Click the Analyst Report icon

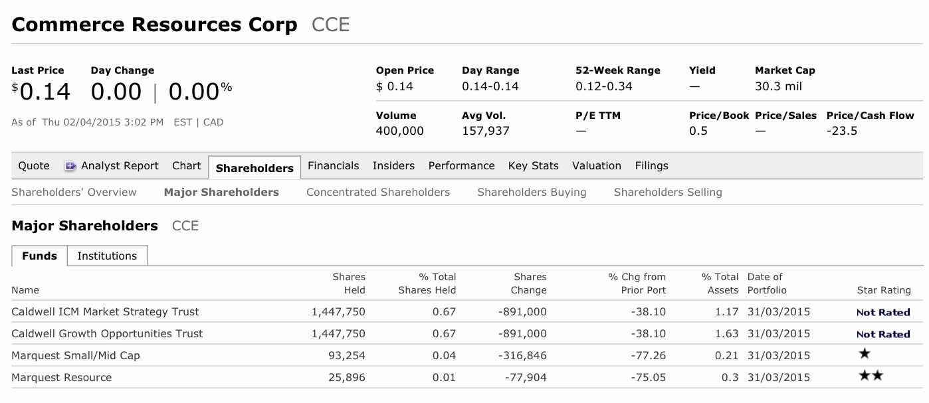pos(70,166)
